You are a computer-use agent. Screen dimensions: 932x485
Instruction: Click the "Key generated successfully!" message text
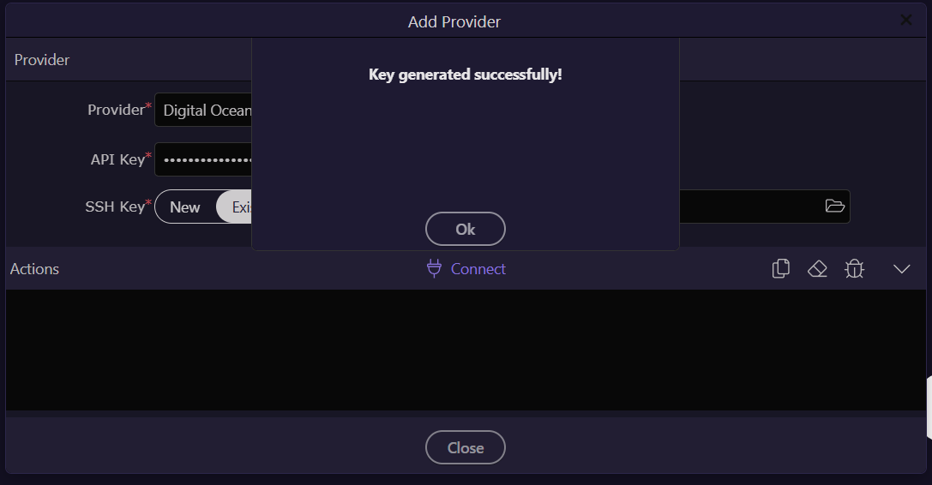pos(466,75)
